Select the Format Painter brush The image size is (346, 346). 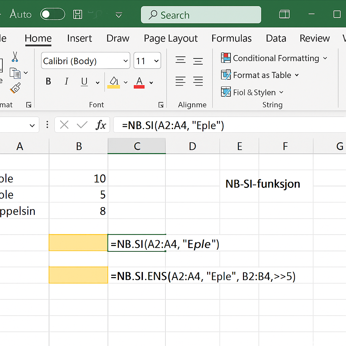15,88
